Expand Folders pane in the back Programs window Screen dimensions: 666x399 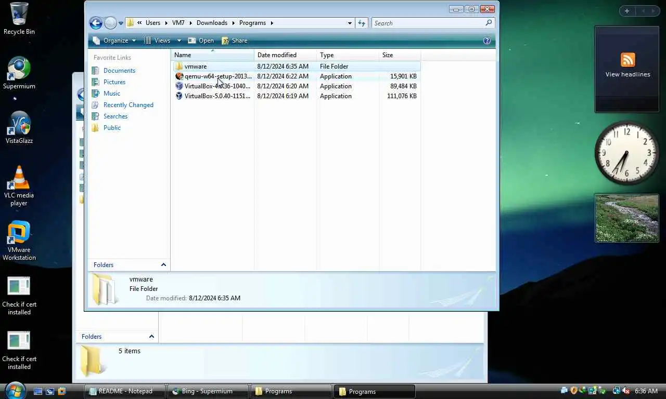[151, 337]
